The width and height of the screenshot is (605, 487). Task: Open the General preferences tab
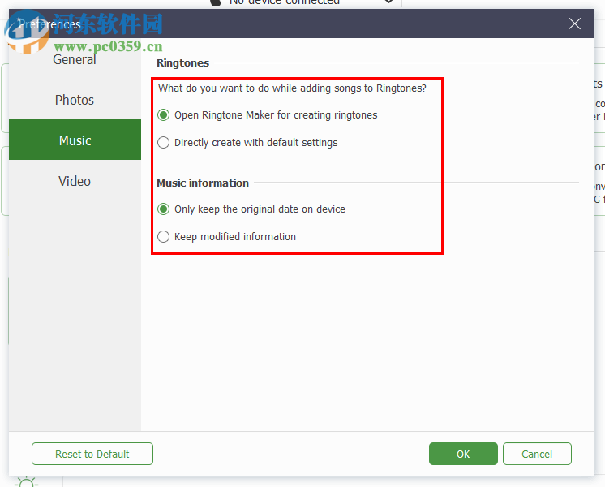[75, 59]
